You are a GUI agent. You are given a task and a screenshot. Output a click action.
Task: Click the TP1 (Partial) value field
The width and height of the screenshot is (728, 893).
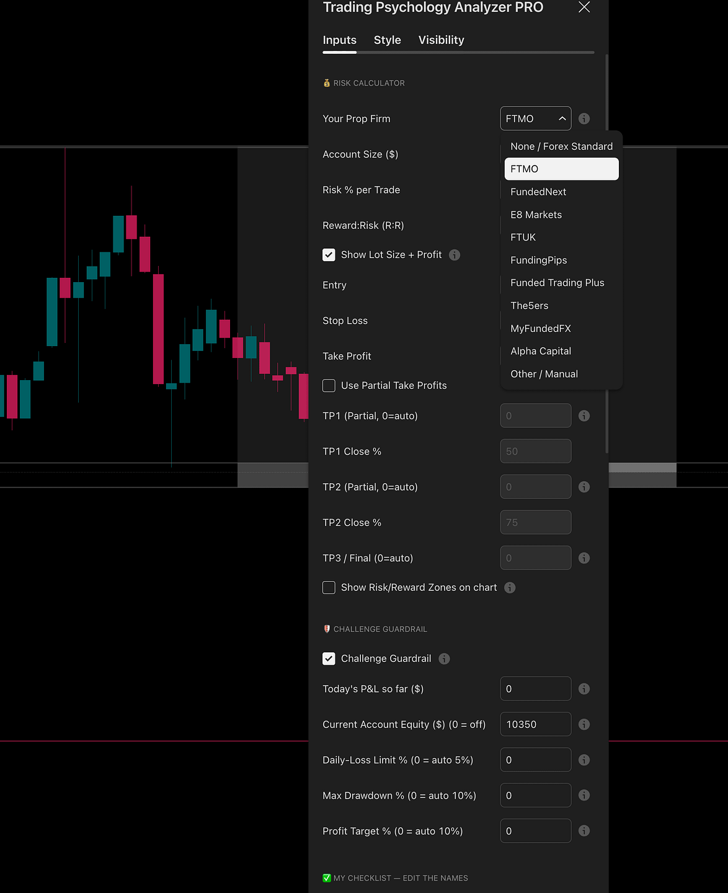coord(536,415)
